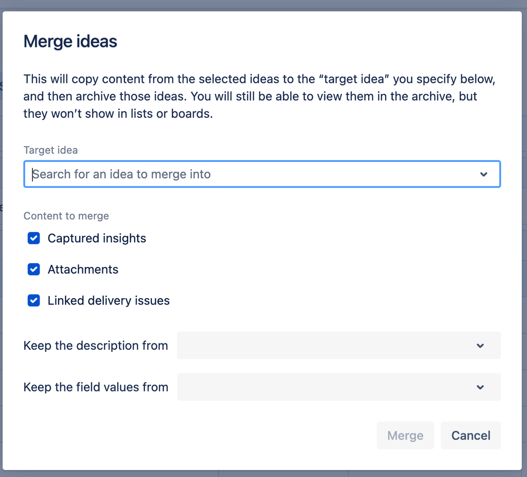Click the Keep the field values from label

[x=95, y=387]
